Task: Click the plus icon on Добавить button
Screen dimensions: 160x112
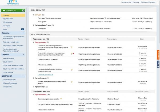Action: 4,10
